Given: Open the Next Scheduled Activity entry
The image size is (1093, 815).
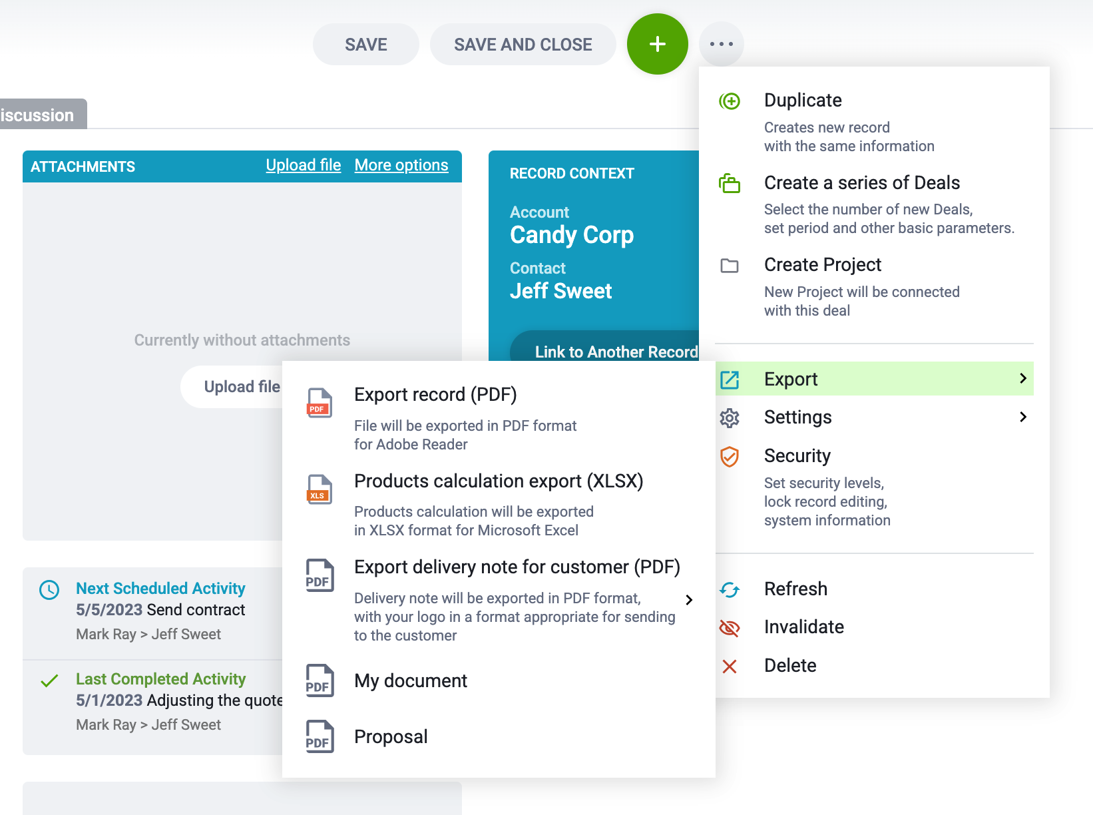Looking at the screenshot, I should click(x=160, y=589).
